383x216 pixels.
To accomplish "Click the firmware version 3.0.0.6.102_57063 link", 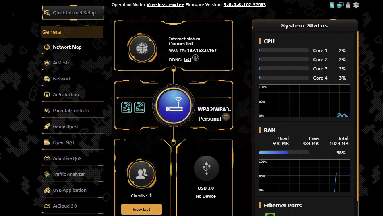I will pos(244,5).
